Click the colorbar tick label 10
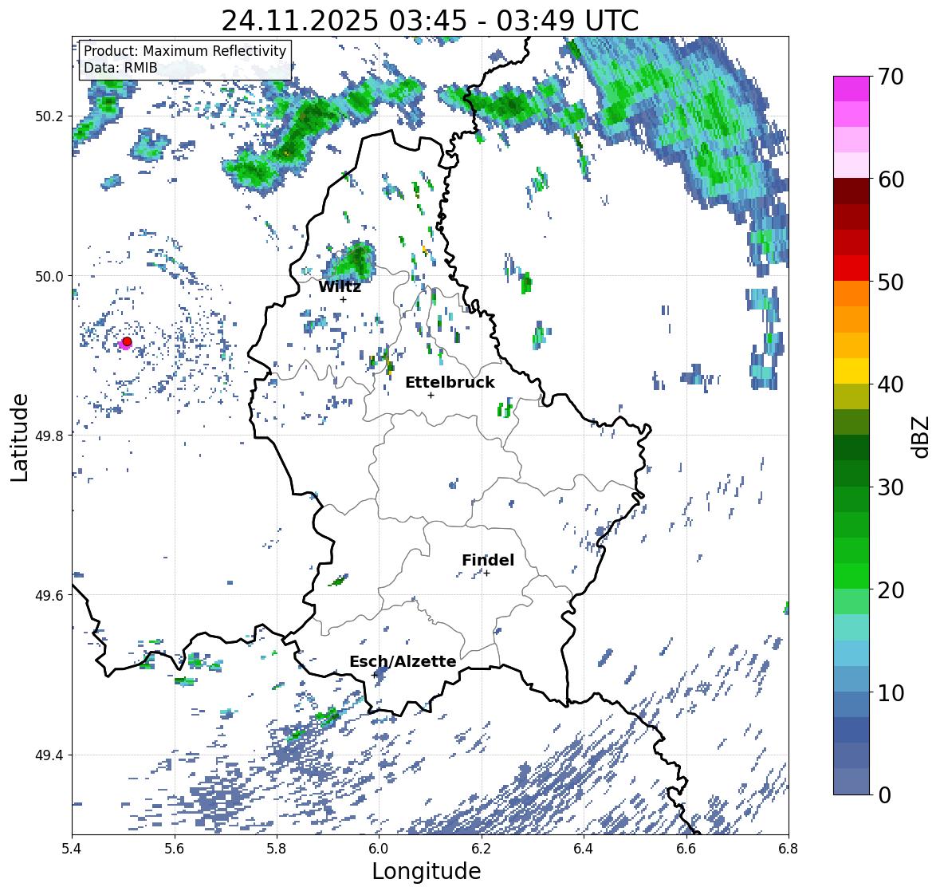Screen dimensions: 940x891 (x=891, y=692)
